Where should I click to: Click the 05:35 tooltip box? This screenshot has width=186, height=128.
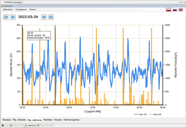tap(39, 36)
